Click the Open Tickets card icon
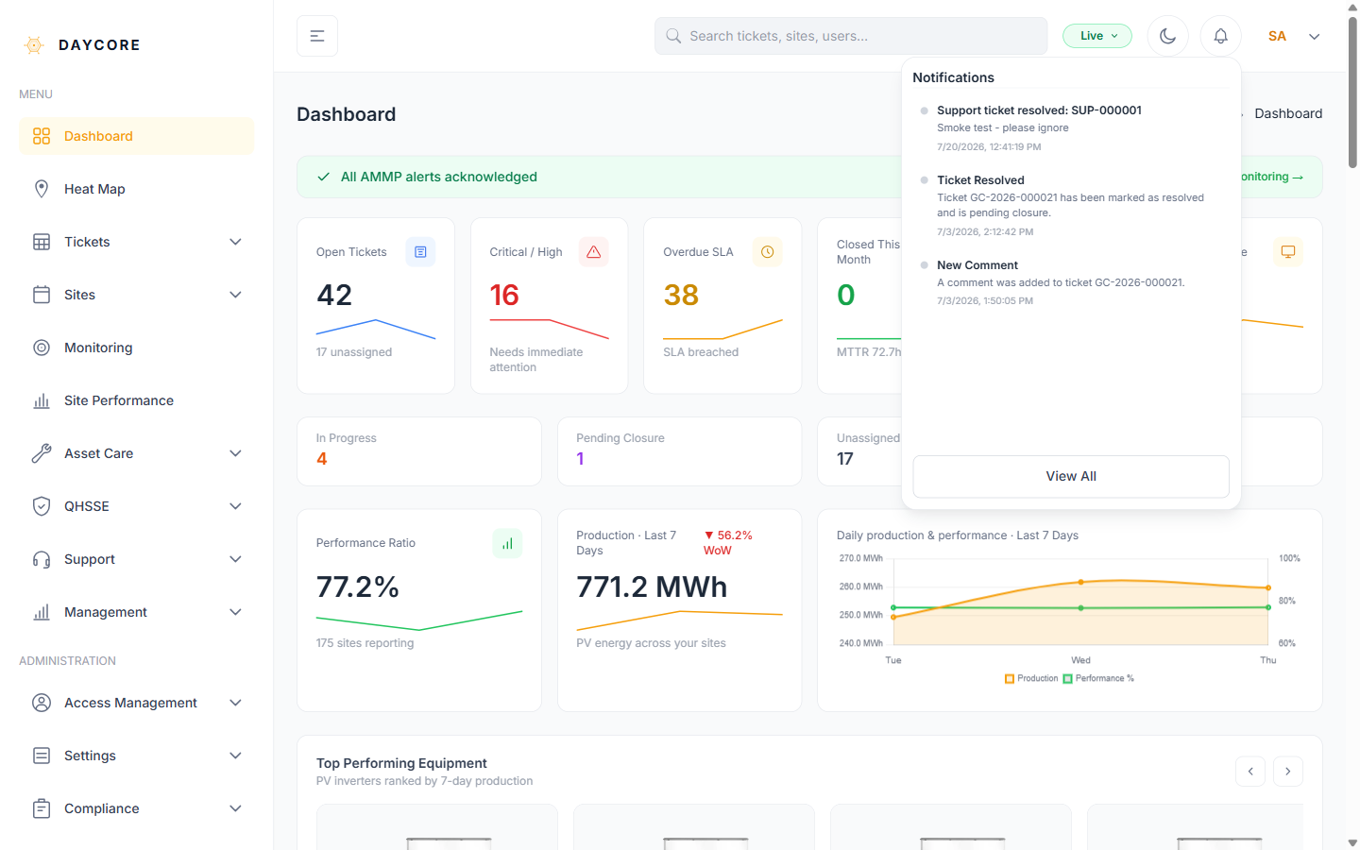 (420, 252)
